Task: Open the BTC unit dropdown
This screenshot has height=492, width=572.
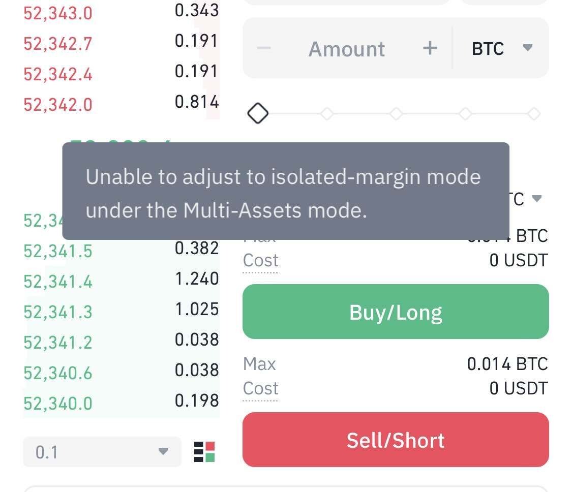Action: pos(501,48)
